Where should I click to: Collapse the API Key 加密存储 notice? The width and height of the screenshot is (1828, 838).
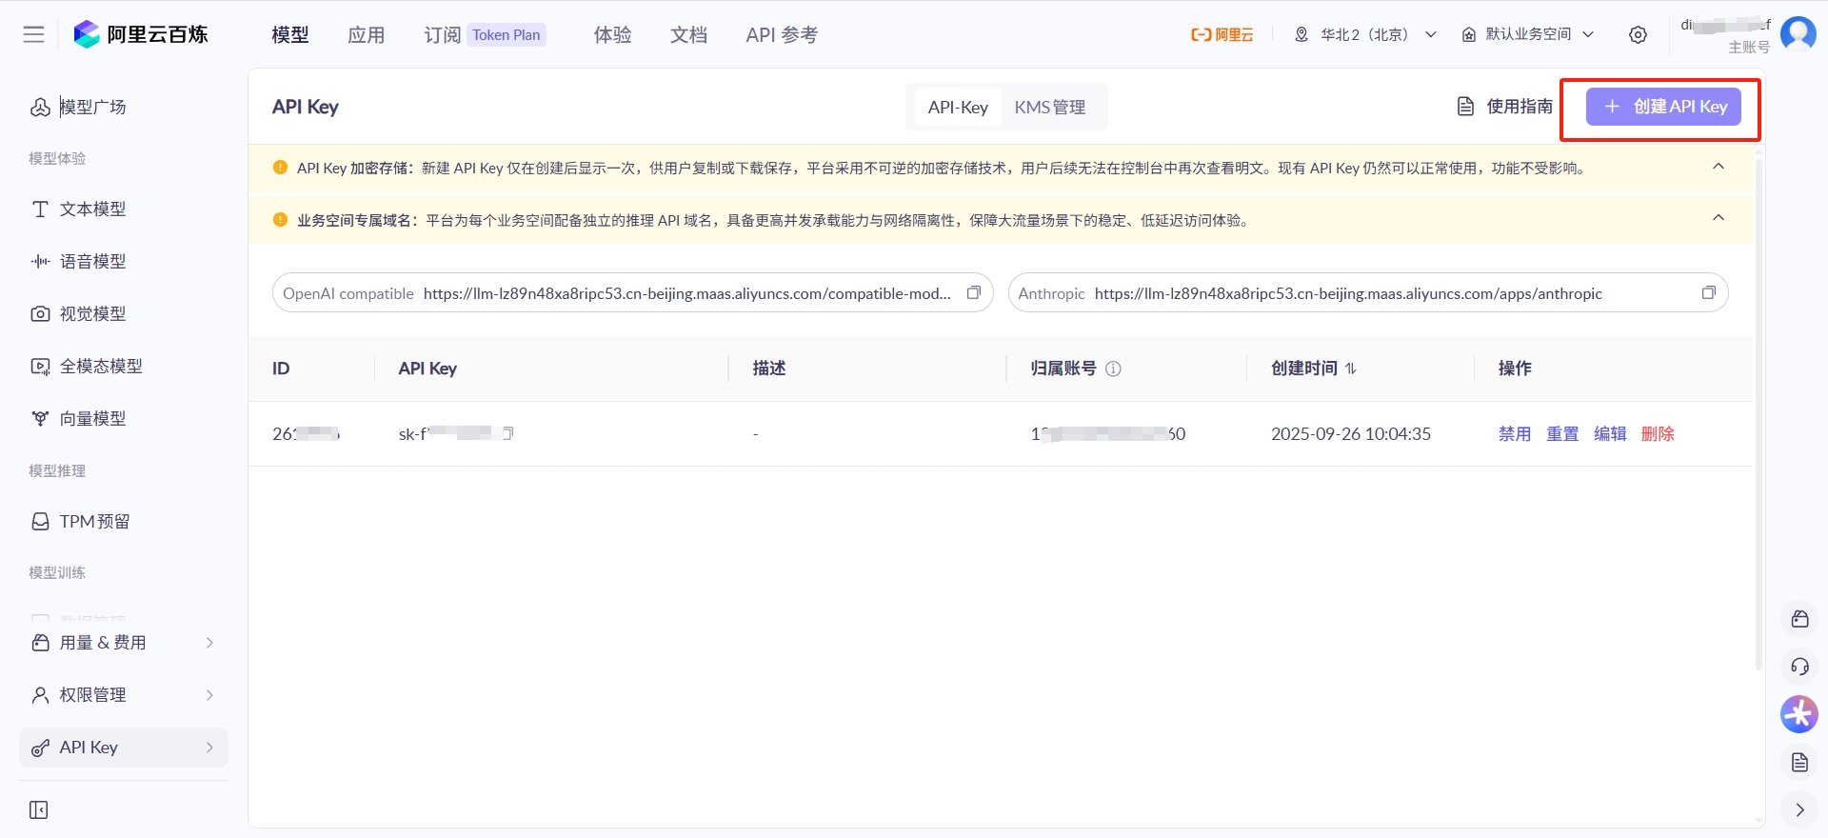1719,167
